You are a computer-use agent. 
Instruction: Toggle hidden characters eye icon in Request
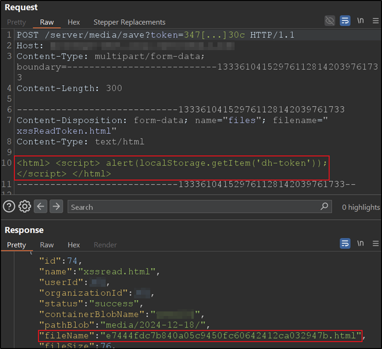pos(330,21)
